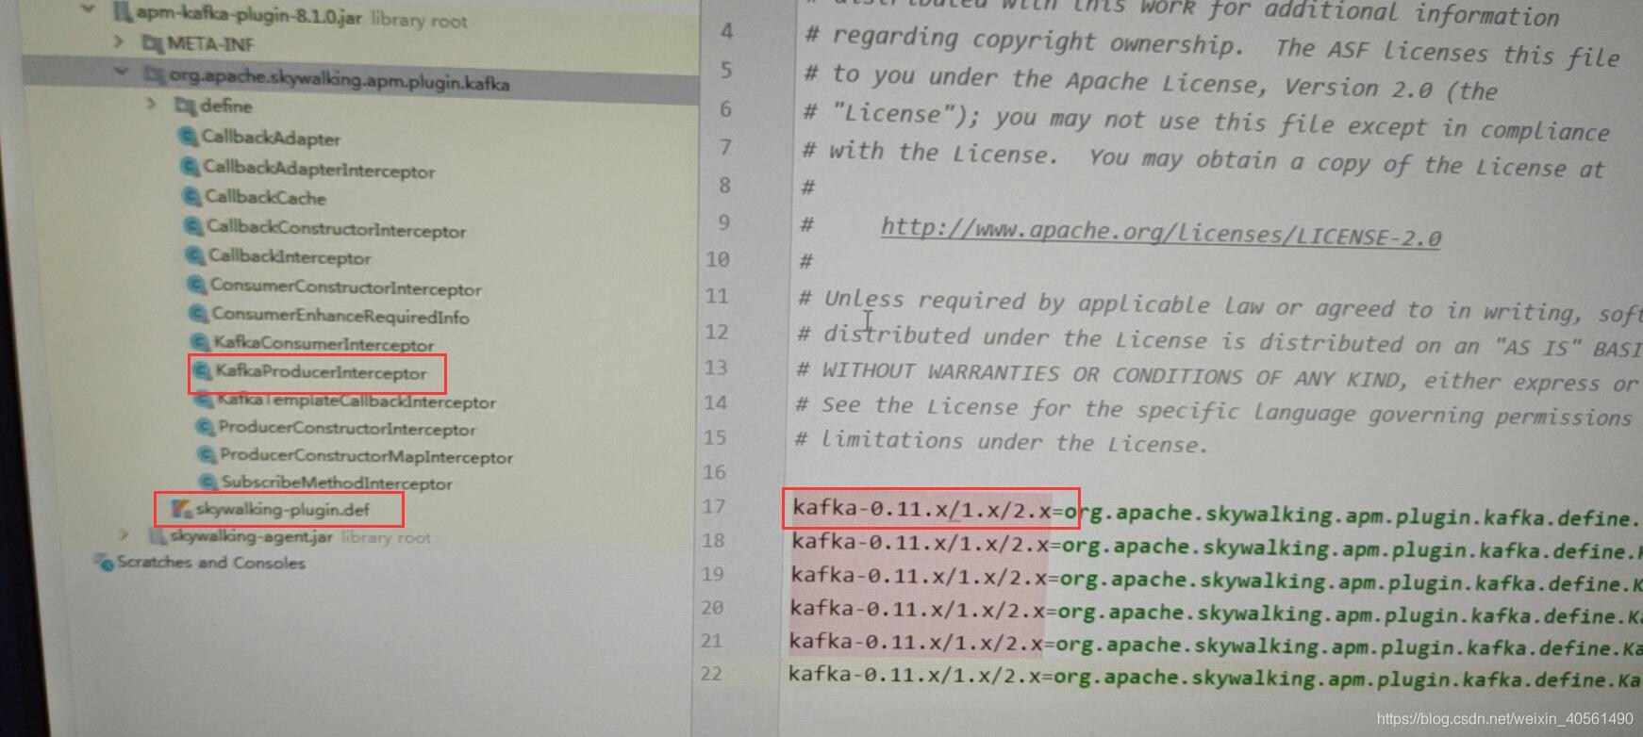Click the KafkaTemplateCallbackInterceptor class icon
The image size is (1643, 737).
click(204, 400)
